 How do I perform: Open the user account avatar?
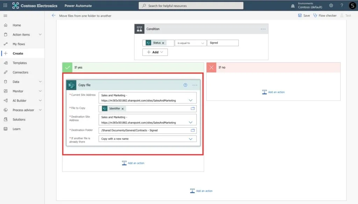point(352,6)
